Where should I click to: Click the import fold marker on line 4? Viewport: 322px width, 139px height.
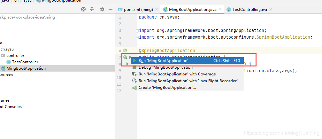(x=137, y=37)
